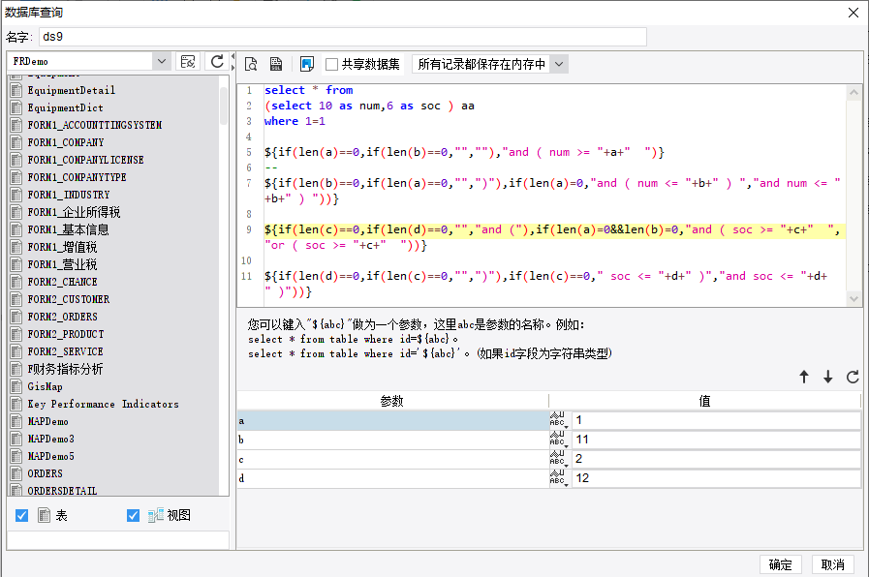
Task: Edit the value 11 for parameter b
Action: (716, 440)
